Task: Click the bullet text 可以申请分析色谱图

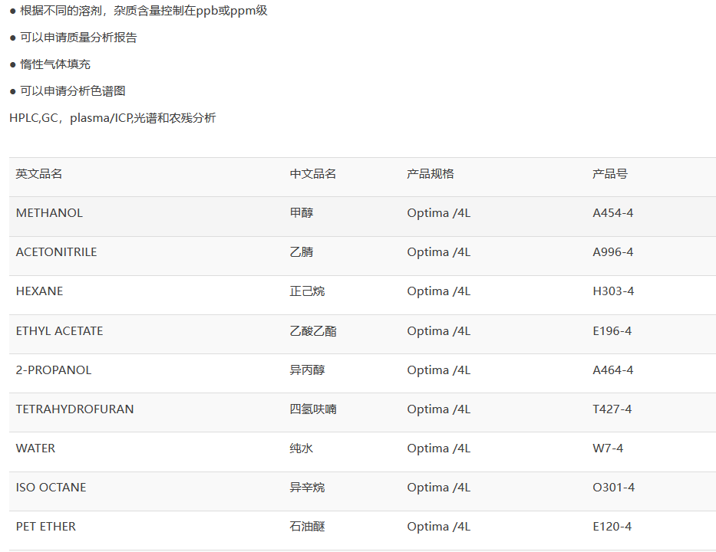Action: (x=73, y=91)
